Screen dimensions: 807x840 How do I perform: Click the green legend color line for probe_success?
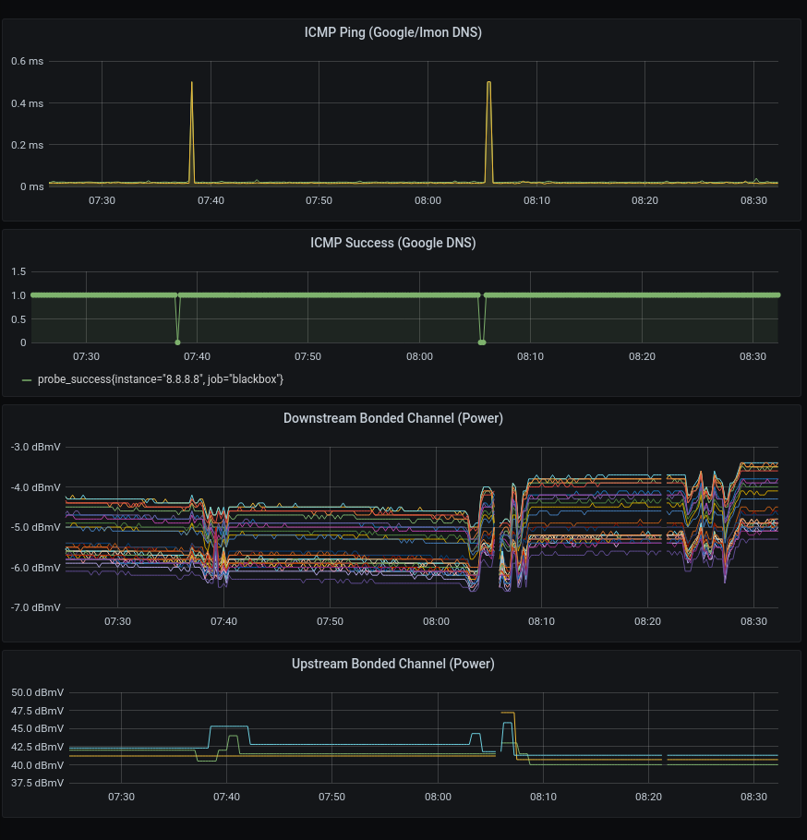[26, 380]
